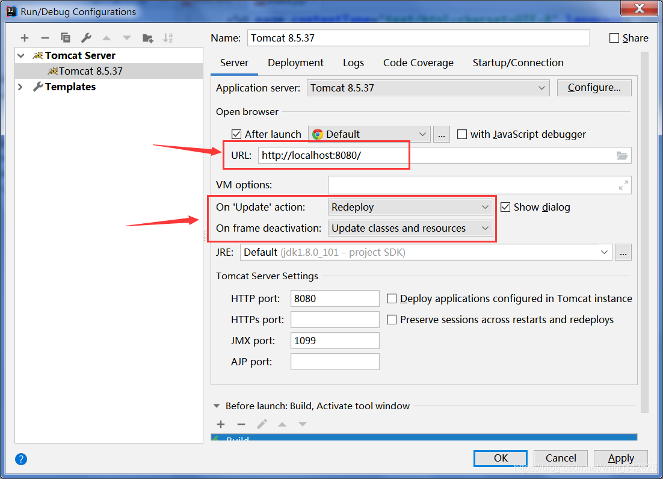The width and height of the screenshot is (663, 479).
Task: Click the Tomcat Server cat icon
Action: click(x=38, y=55)
